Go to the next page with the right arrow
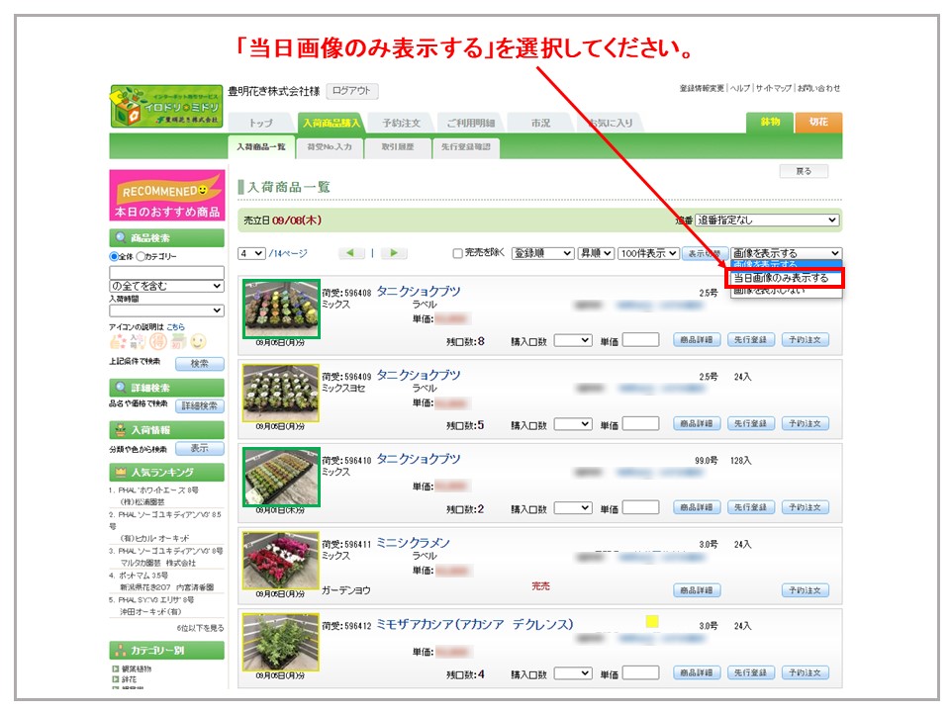The image size is (950, 712). [394, 253]
